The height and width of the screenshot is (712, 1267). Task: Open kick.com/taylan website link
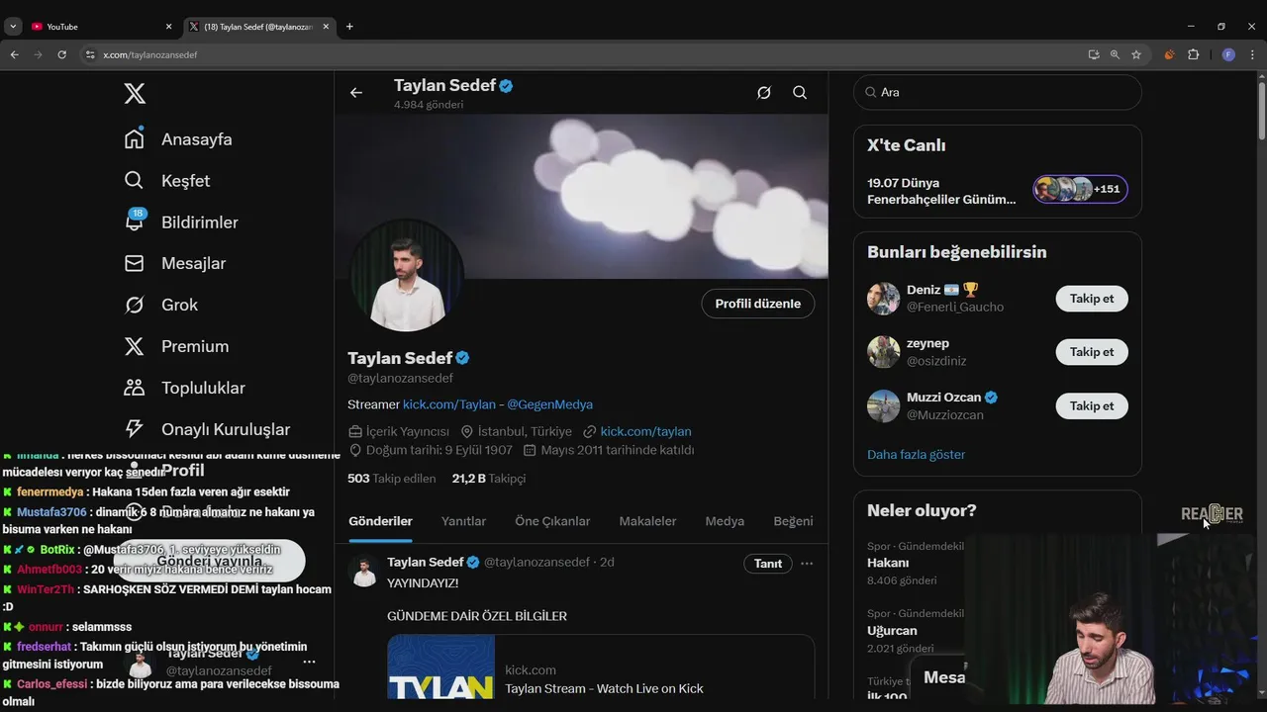(645, 431)
